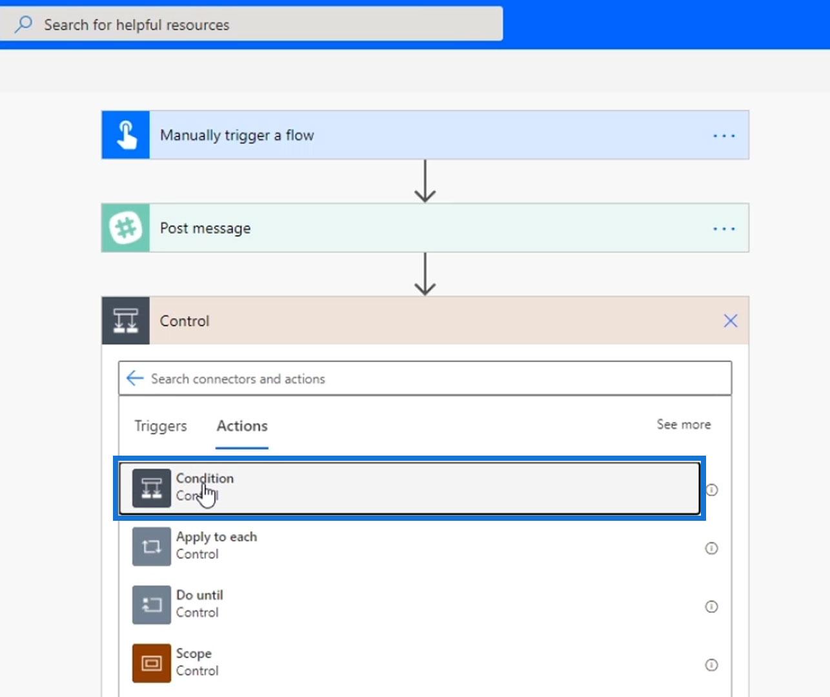Select the Condition control action
830x697 pixels.
point(410,488)
